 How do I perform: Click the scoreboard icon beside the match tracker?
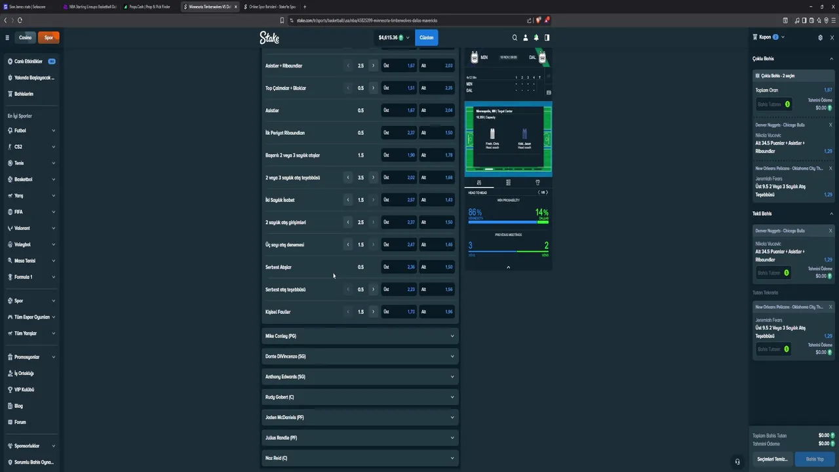tap(549, 92)
